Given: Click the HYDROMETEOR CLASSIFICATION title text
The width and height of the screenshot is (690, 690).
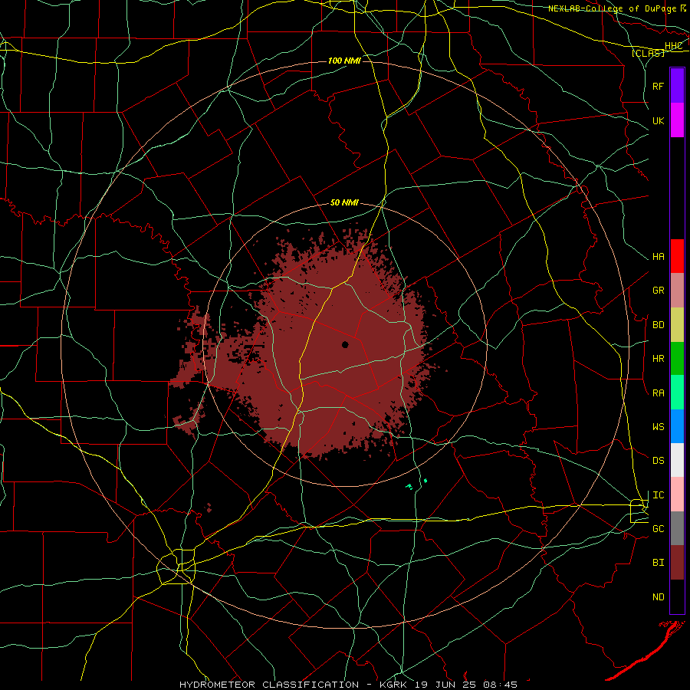Looking at the screenshot, I should 269,685.
